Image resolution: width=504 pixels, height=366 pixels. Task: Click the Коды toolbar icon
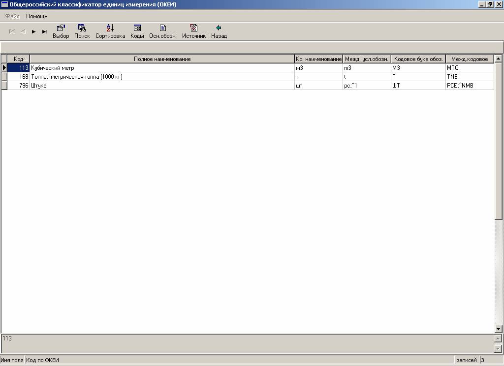coord(137,31)
